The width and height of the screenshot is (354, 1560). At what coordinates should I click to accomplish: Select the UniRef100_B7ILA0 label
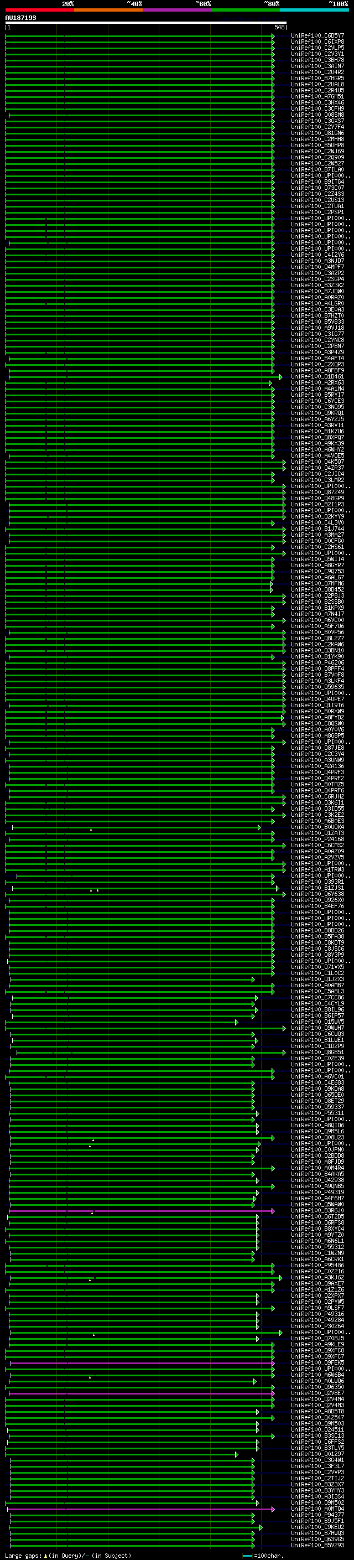tap(317, 169)
